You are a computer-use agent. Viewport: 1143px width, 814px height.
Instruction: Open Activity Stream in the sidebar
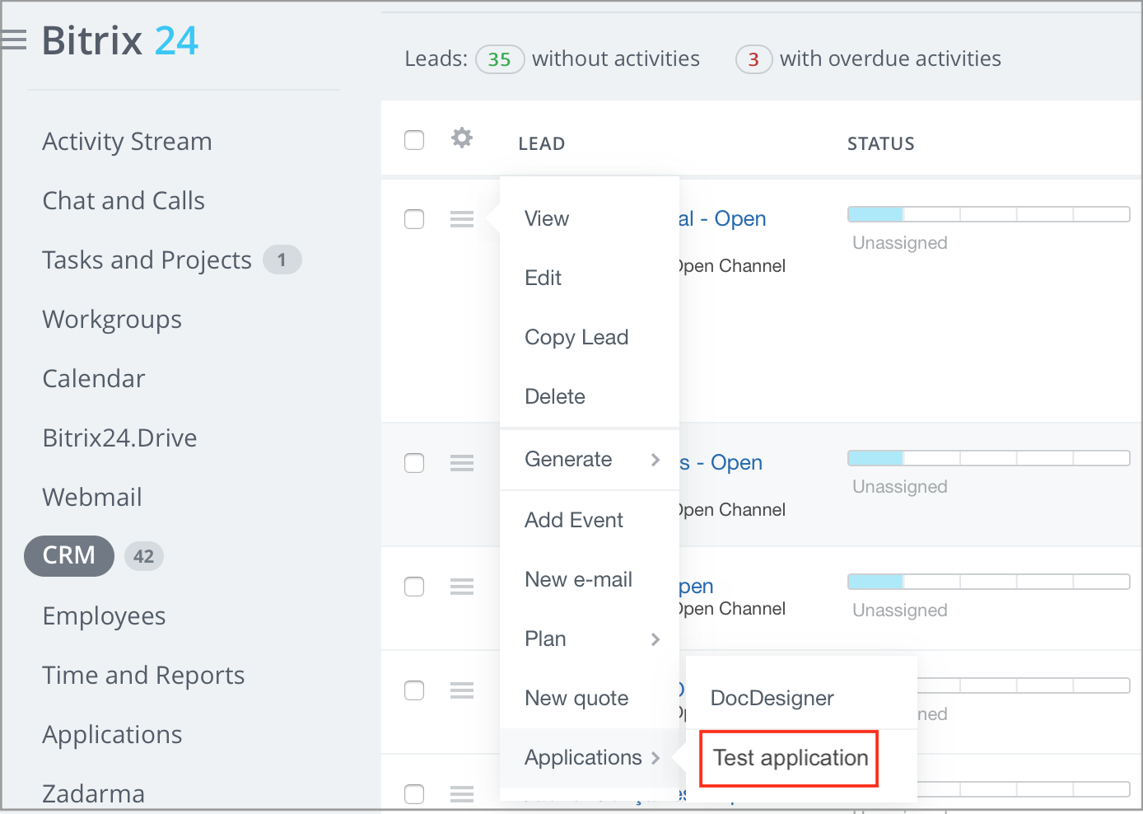tap(127, 142)
